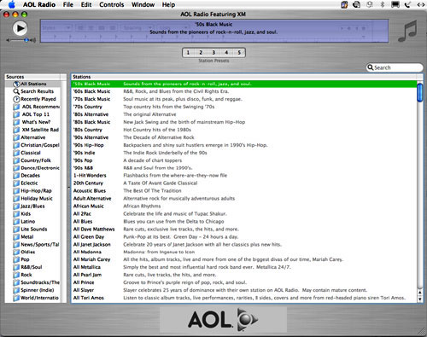Image resolution: width=427 pixels, height=337 pixels.
Task: Select the 1-Hit Wonders station
Action: (x=243, y=176)
